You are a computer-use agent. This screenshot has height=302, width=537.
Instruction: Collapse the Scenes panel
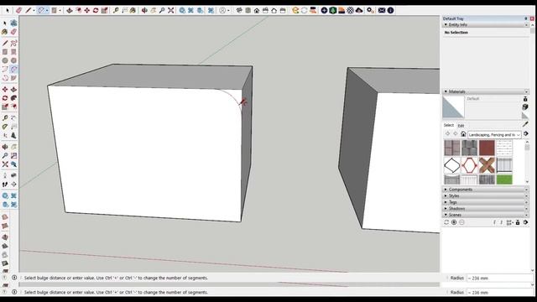(446, 215)
